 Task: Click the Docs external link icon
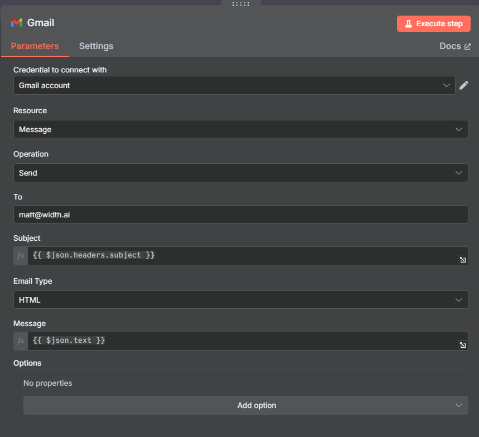pos(467,46)
